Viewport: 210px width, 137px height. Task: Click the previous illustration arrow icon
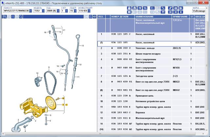176,8
